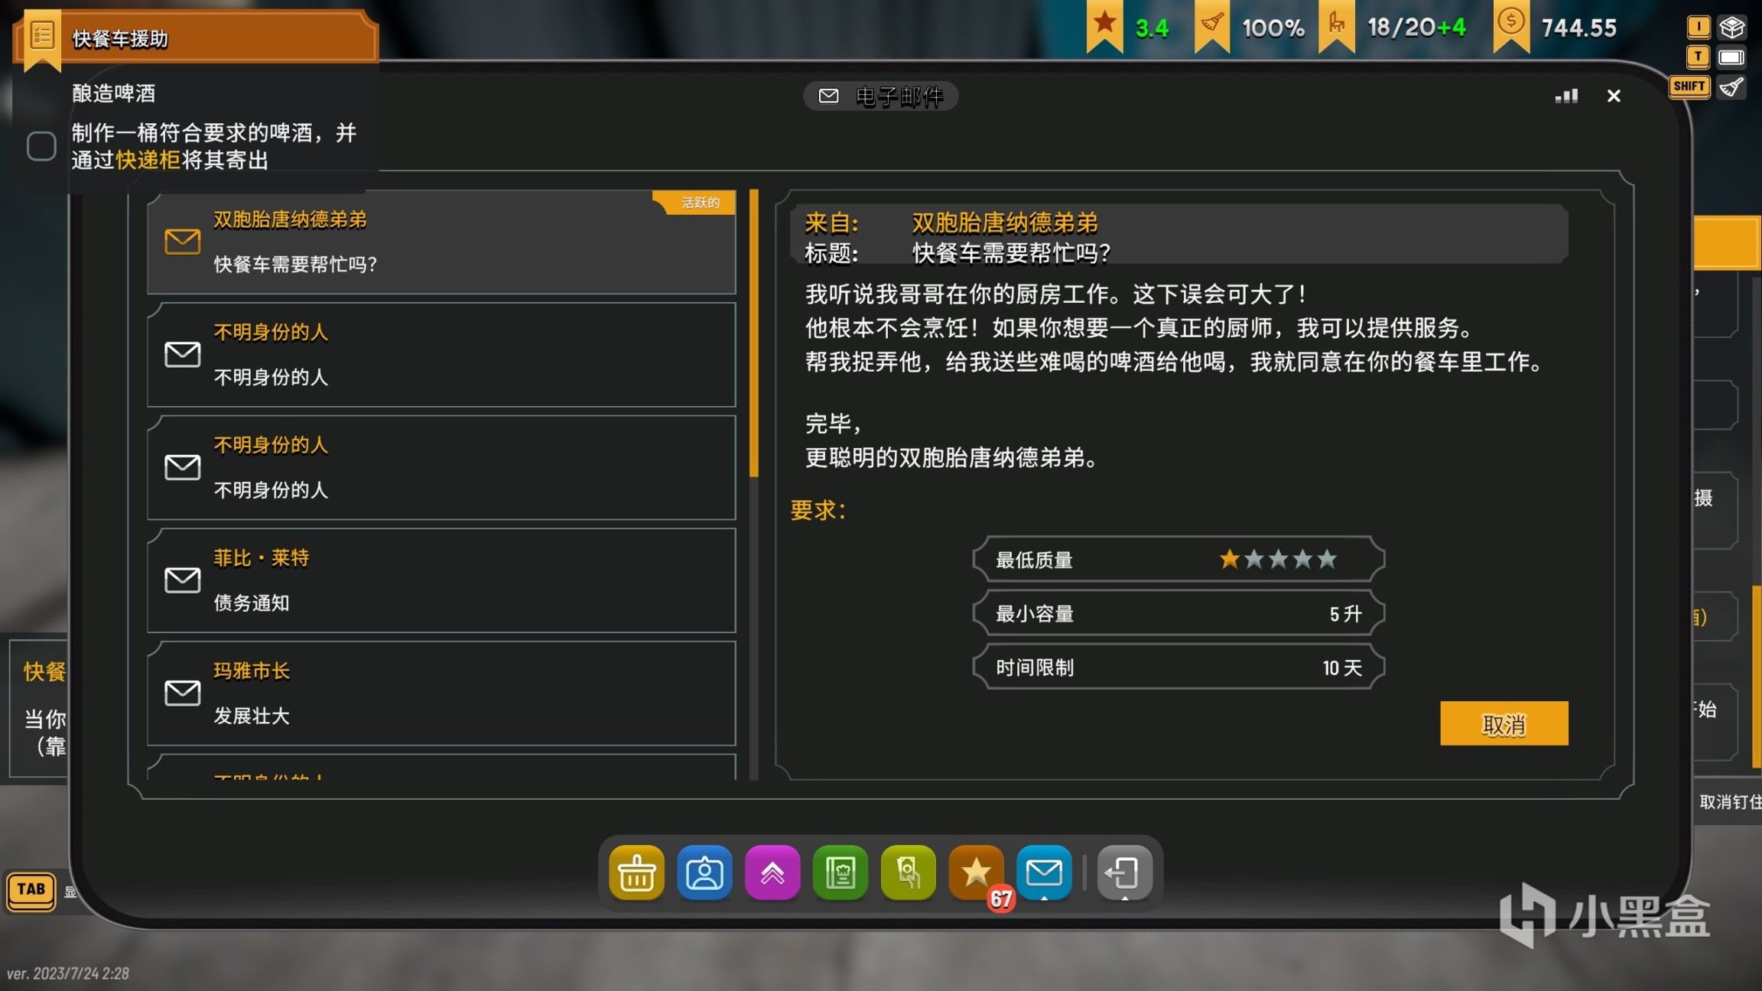Viewport: 1762px width, 991px height.
Task: Click the subject line 快餐车需要帮忙吗? in header
Action: (1011, 252)
